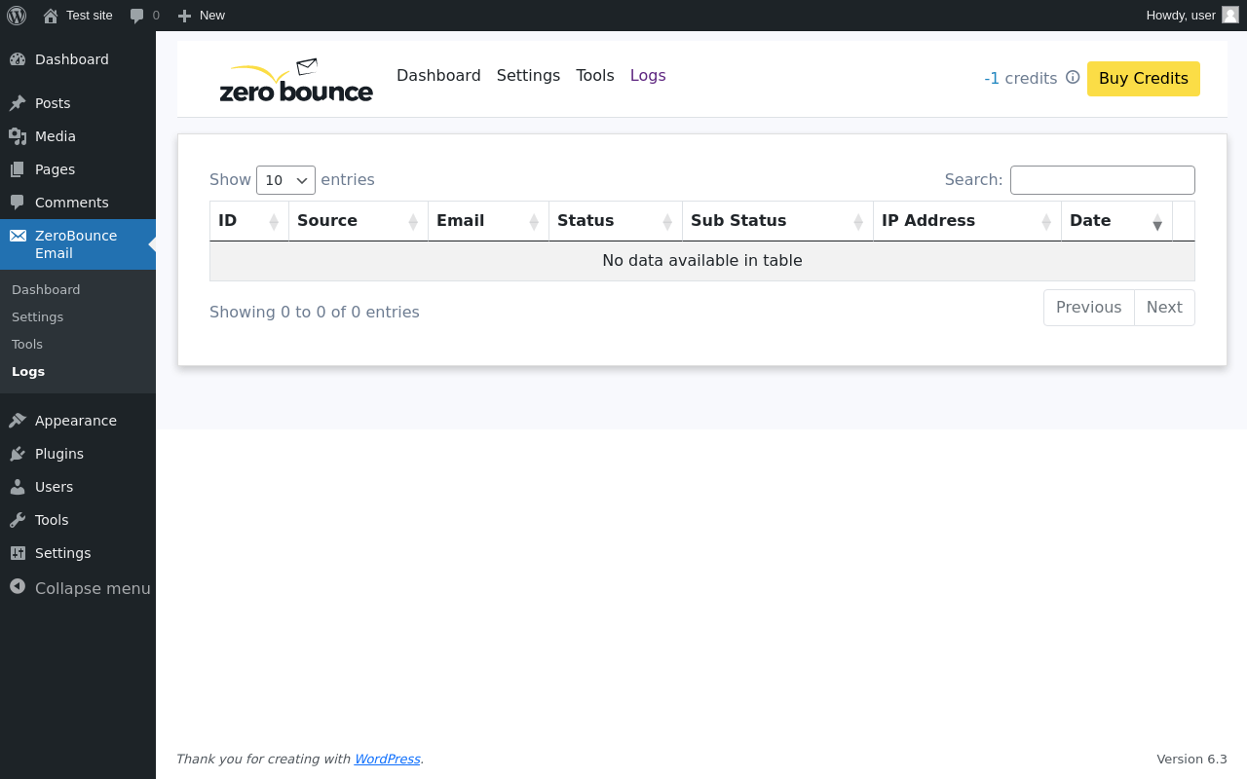Open Plugins from the sidebar

58,454
